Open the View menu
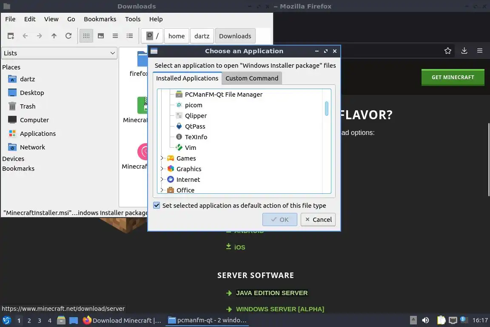This screenshot has height=327, width=490. tap(51, 19)
